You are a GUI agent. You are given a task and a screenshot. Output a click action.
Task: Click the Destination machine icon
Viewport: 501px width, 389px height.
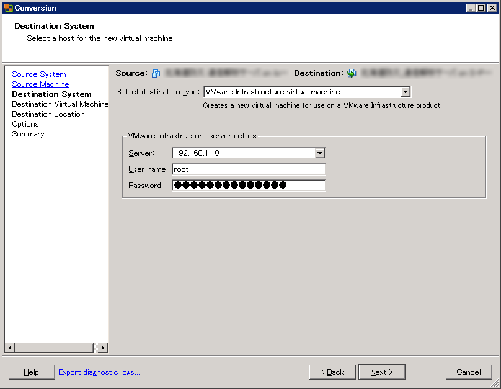352,73
